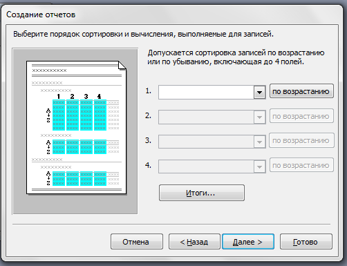Open the dropdown arrow for sort field 2
The image size is (347, 266).
point(259,117)
